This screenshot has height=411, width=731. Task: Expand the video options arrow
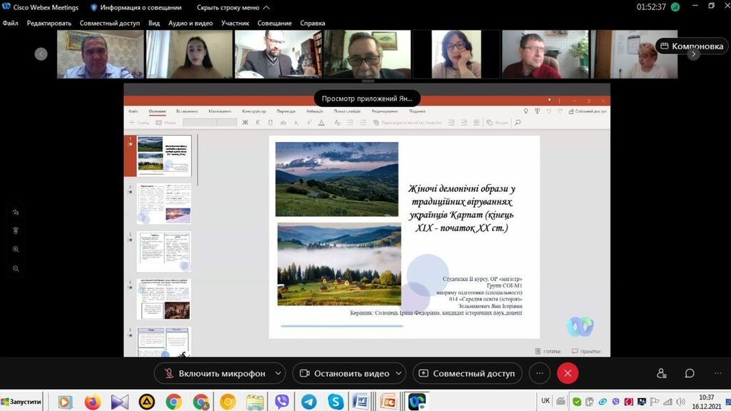(399, 373)
